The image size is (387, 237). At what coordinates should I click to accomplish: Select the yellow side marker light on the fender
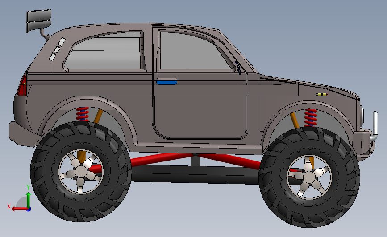(x=322, y=94)
